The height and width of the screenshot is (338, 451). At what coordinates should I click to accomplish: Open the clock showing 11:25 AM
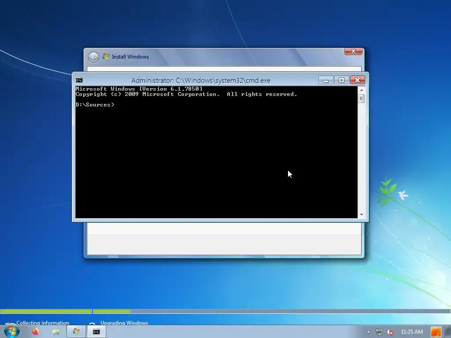pos(412,332)
